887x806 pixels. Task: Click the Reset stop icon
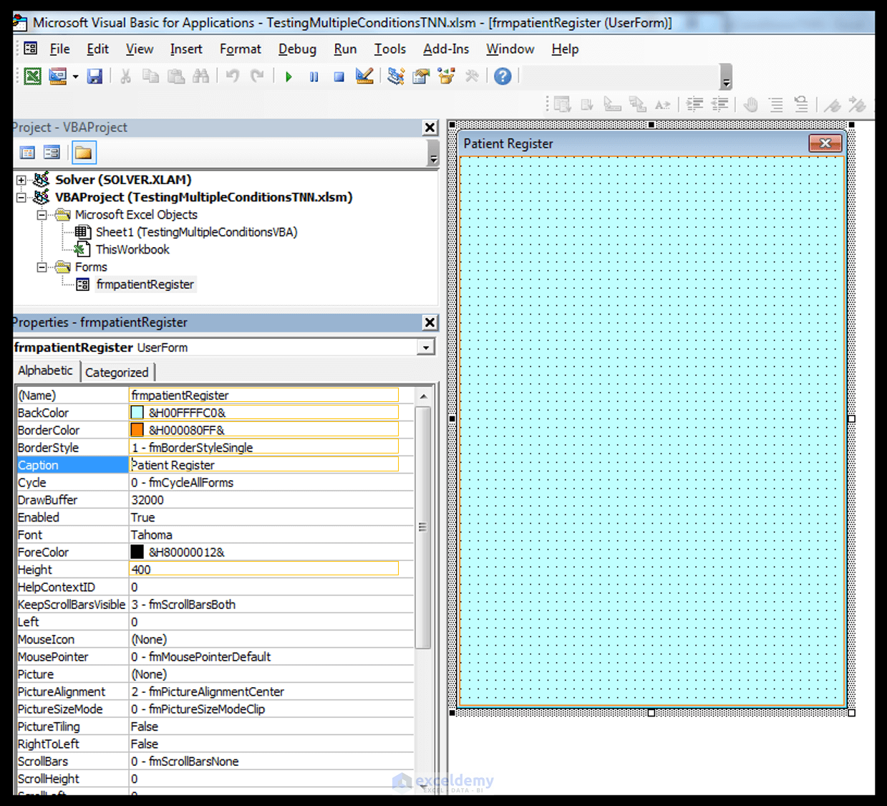339,77
